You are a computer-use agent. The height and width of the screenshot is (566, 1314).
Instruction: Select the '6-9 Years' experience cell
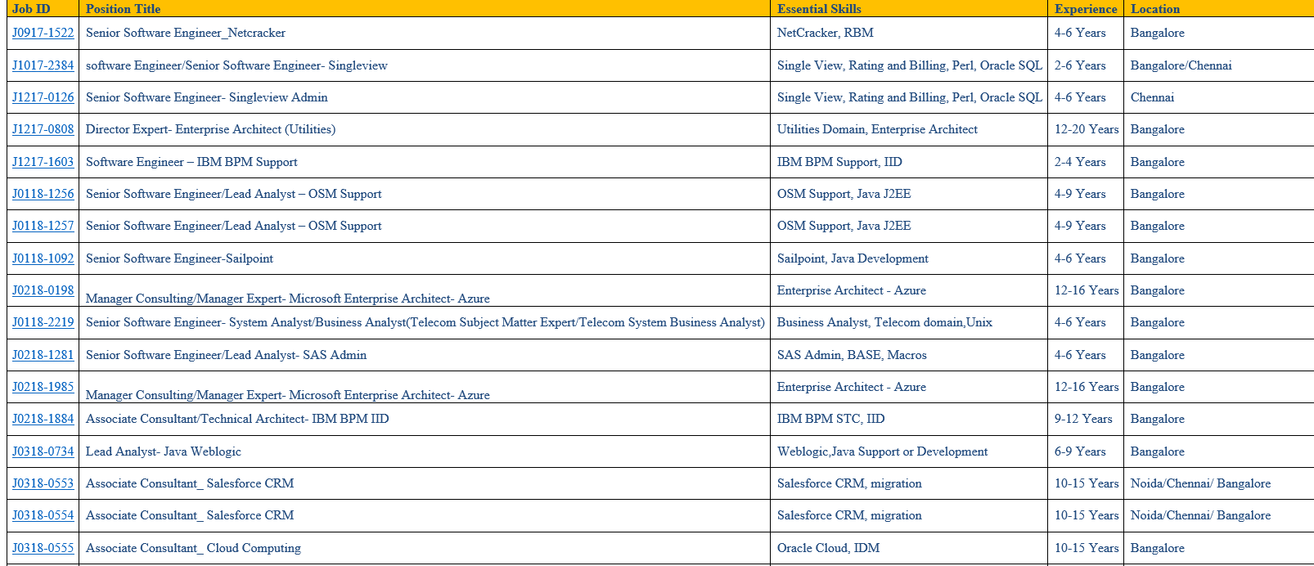click(1086, 451)
